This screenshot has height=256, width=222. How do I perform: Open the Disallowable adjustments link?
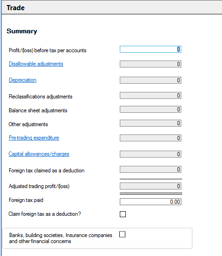[36, 64]
